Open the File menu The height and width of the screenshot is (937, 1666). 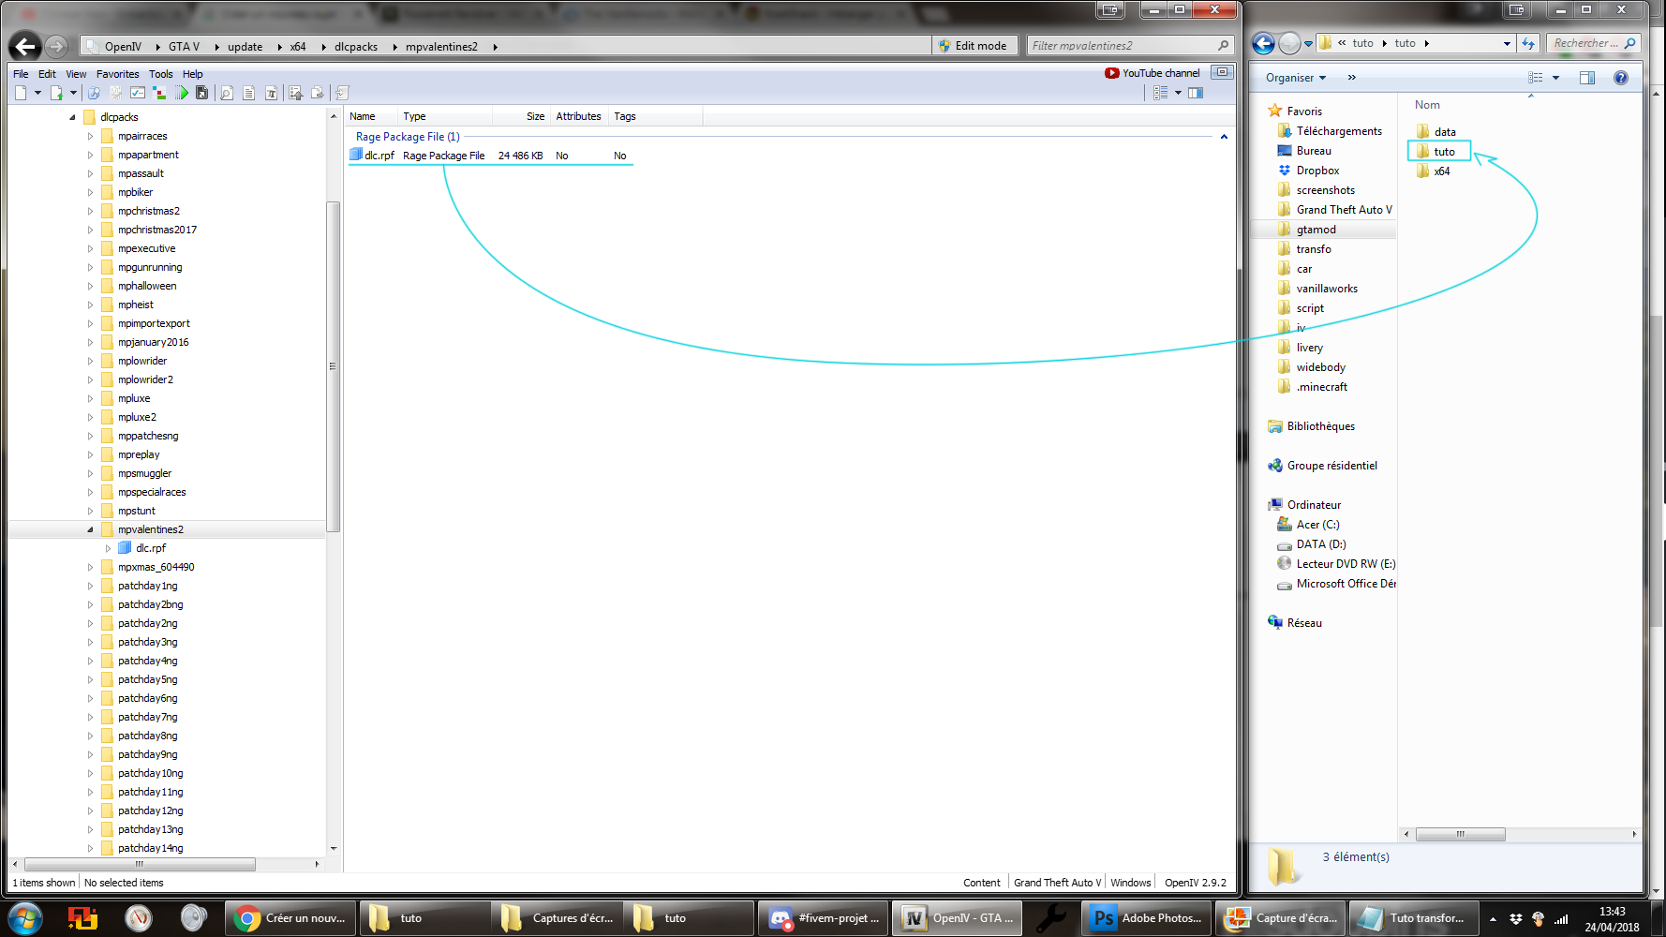[x=21, y=74]
